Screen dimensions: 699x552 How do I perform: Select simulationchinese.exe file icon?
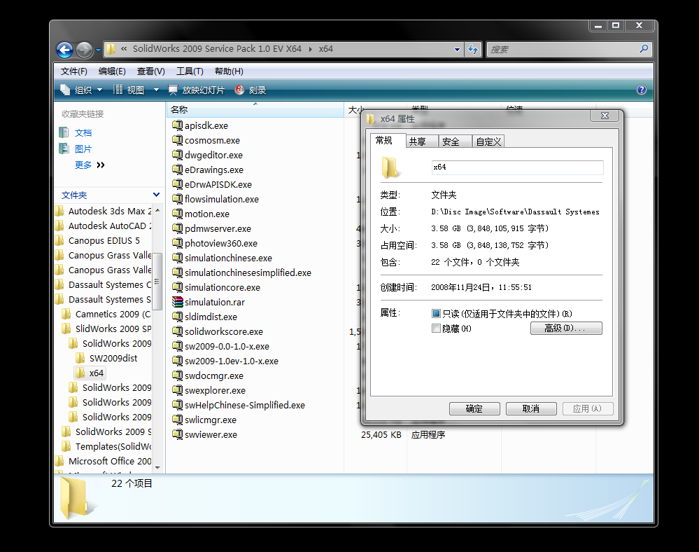coord(178,258)
